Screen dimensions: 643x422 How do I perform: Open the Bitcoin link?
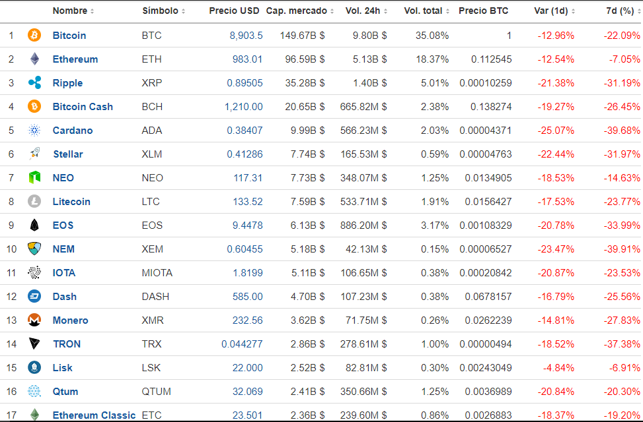coord(69,36)
